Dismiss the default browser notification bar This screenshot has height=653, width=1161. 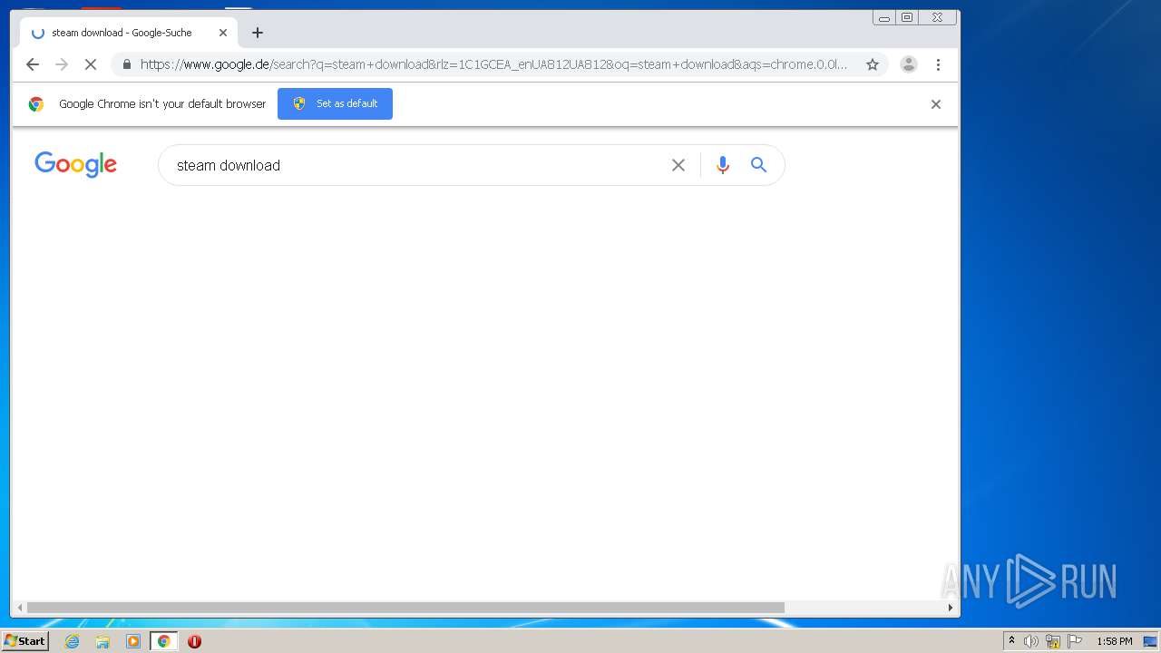tap(936, 104)
